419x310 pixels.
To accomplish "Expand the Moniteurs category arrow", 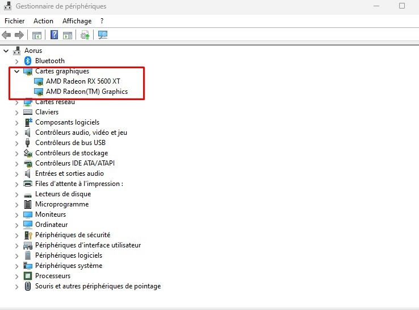I will coord(17,215).
